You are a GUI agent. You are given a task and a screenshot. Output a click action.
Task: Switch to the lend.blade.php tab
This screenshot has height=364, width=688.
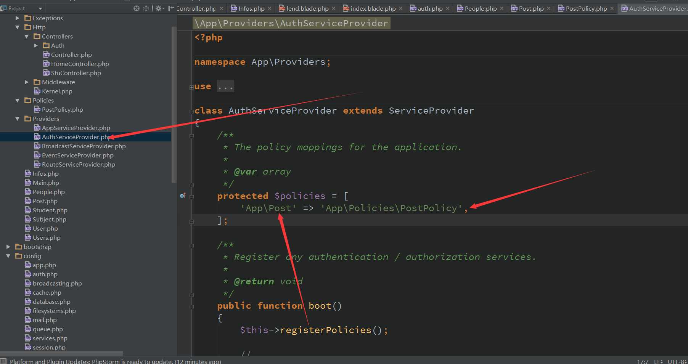click(307, 8)
